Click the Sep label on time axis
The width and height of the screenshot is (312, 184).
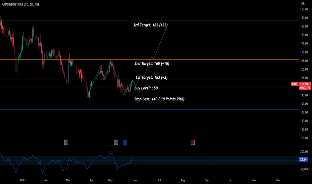coord(207,180)
